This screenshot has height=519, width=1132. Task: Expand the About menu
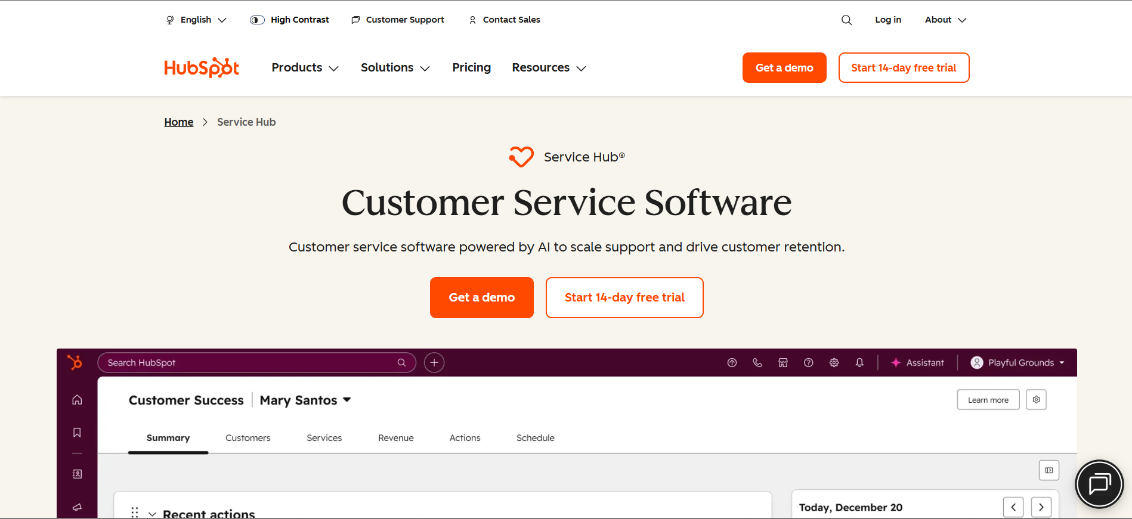point(946,20)
